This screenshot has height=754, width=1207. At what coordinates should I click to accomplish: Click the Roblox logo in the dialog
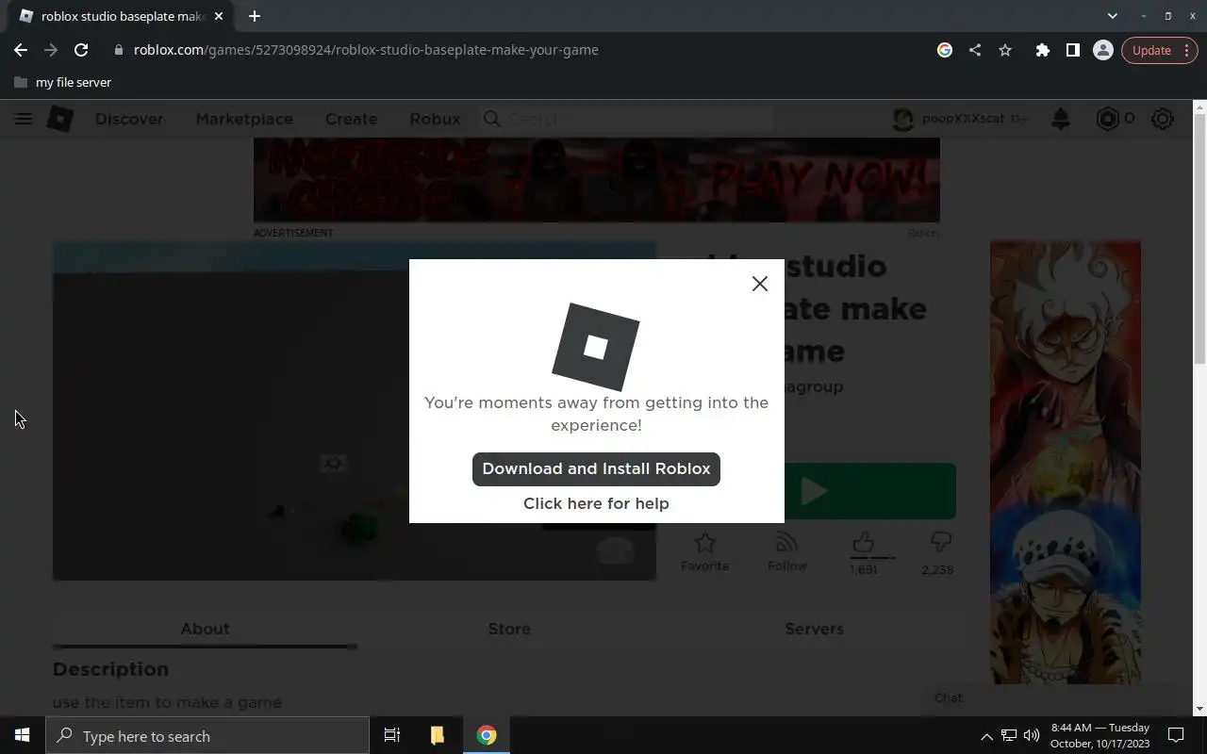coord(595,347)
